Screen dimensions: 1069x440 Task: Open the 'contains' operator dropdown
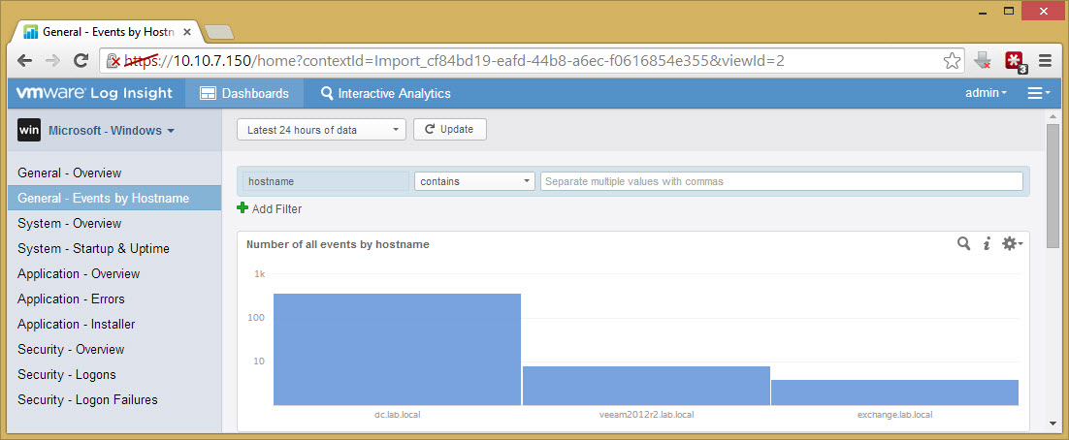pos(474,181)
